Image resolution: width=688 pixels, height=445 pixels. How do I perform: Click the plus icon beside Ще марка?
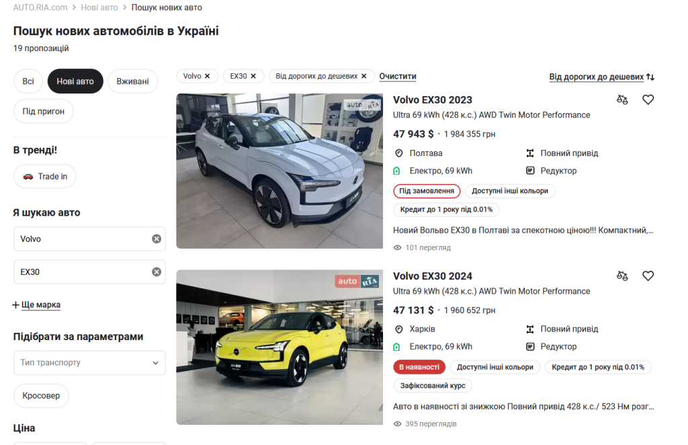coord(16,305)
